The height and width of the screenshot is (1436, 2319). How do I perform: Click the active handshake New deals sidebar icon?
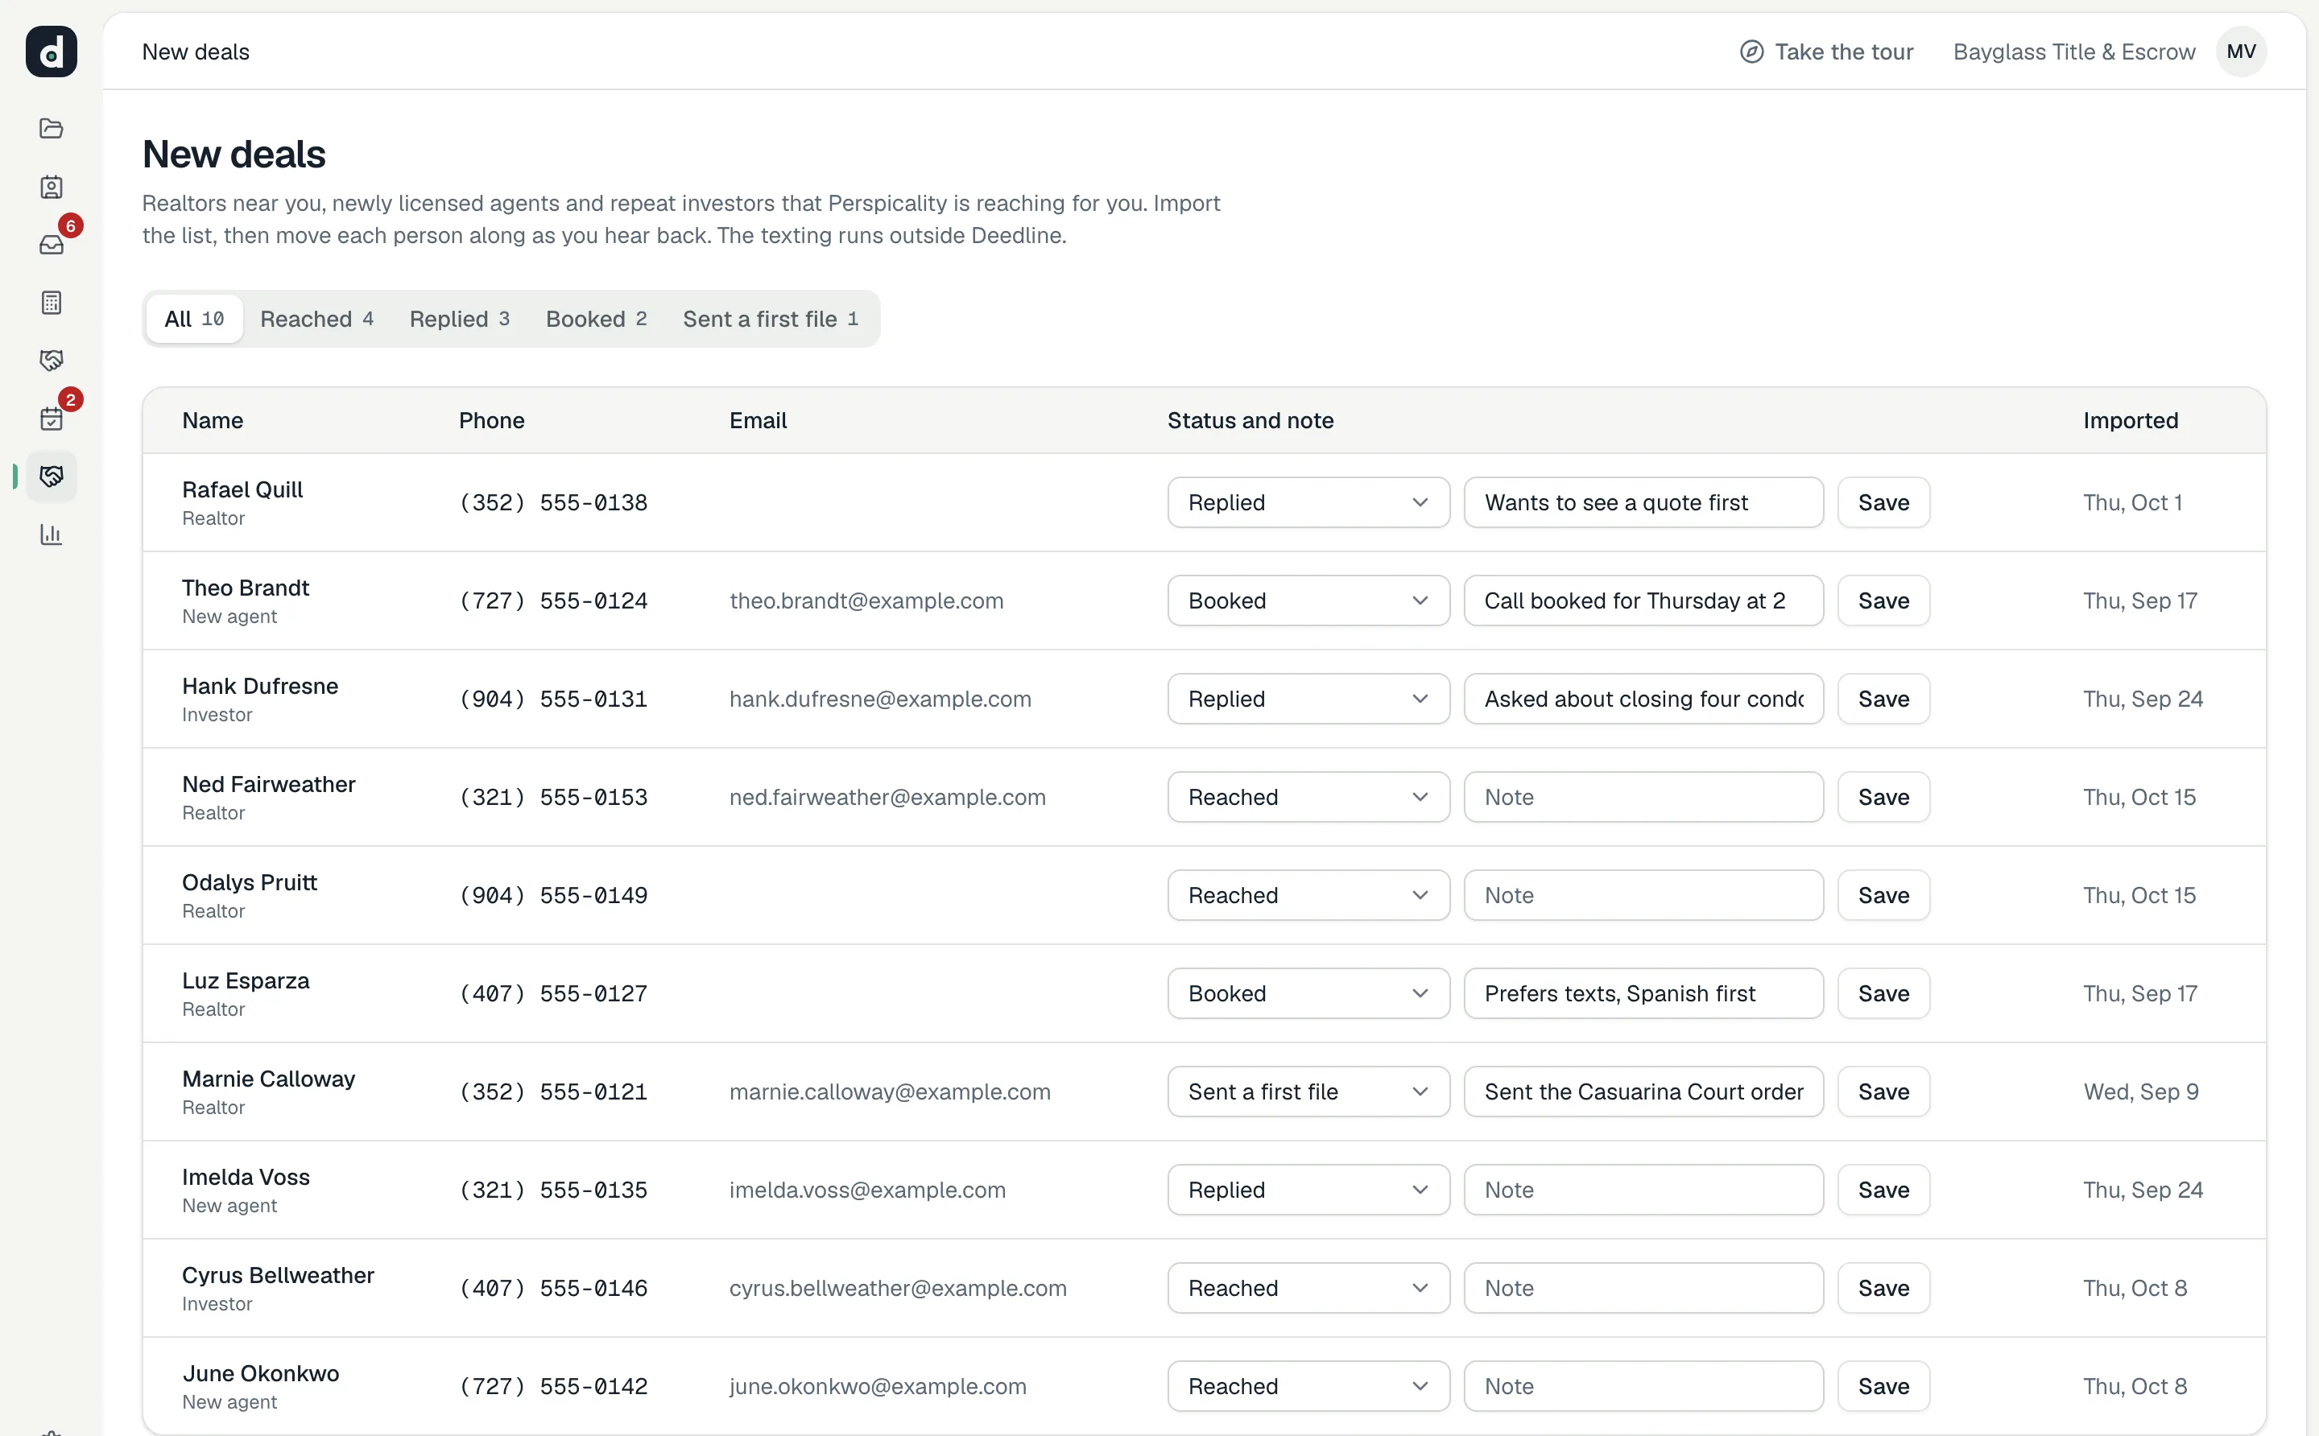pos(52,476)
